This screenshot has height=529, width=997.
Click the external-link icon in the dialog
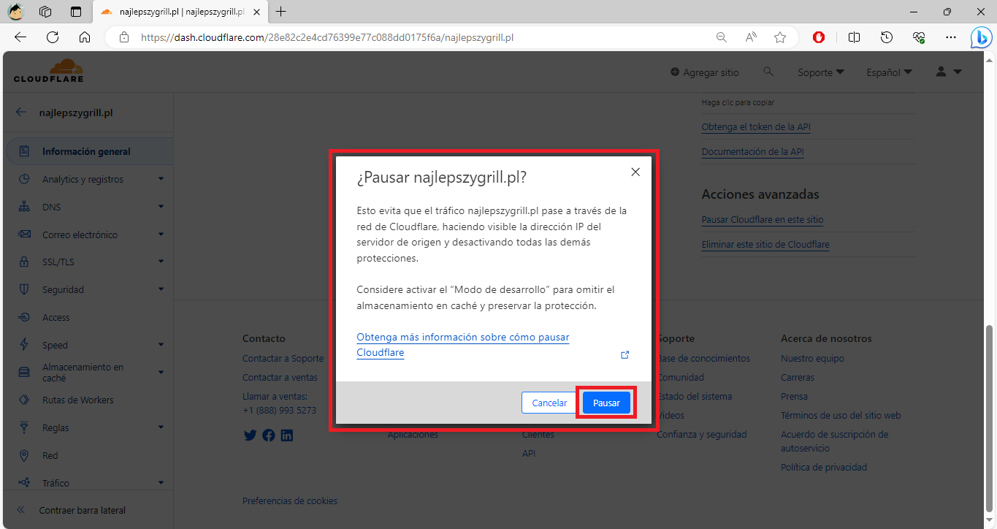pyautogui.click(x=625, y=354)
